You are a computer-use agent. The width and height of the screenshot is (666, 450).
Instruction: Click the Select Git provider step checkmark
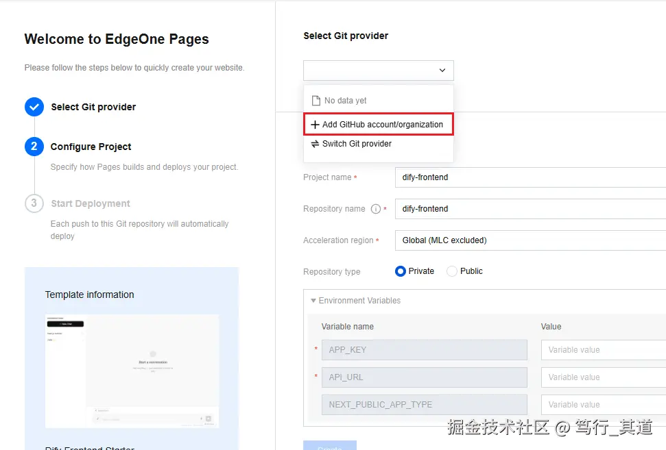34,107
